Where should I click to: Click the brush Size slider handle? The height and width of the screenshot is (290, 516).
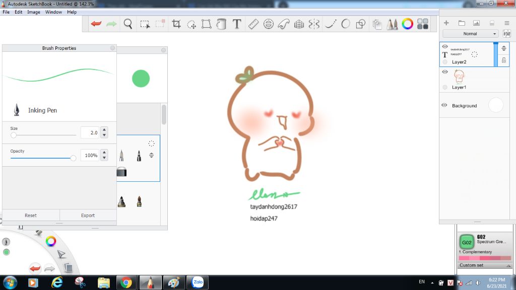[14, 135]
